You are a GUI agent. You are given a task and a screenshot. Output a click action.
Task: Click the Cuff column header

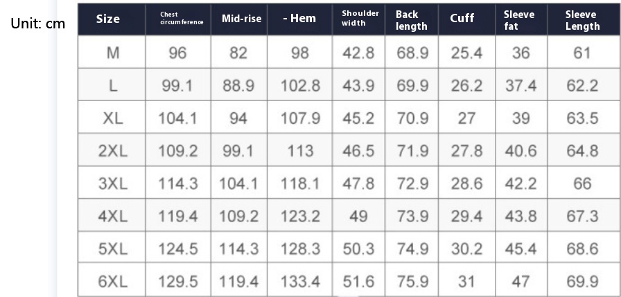(462, 18)
